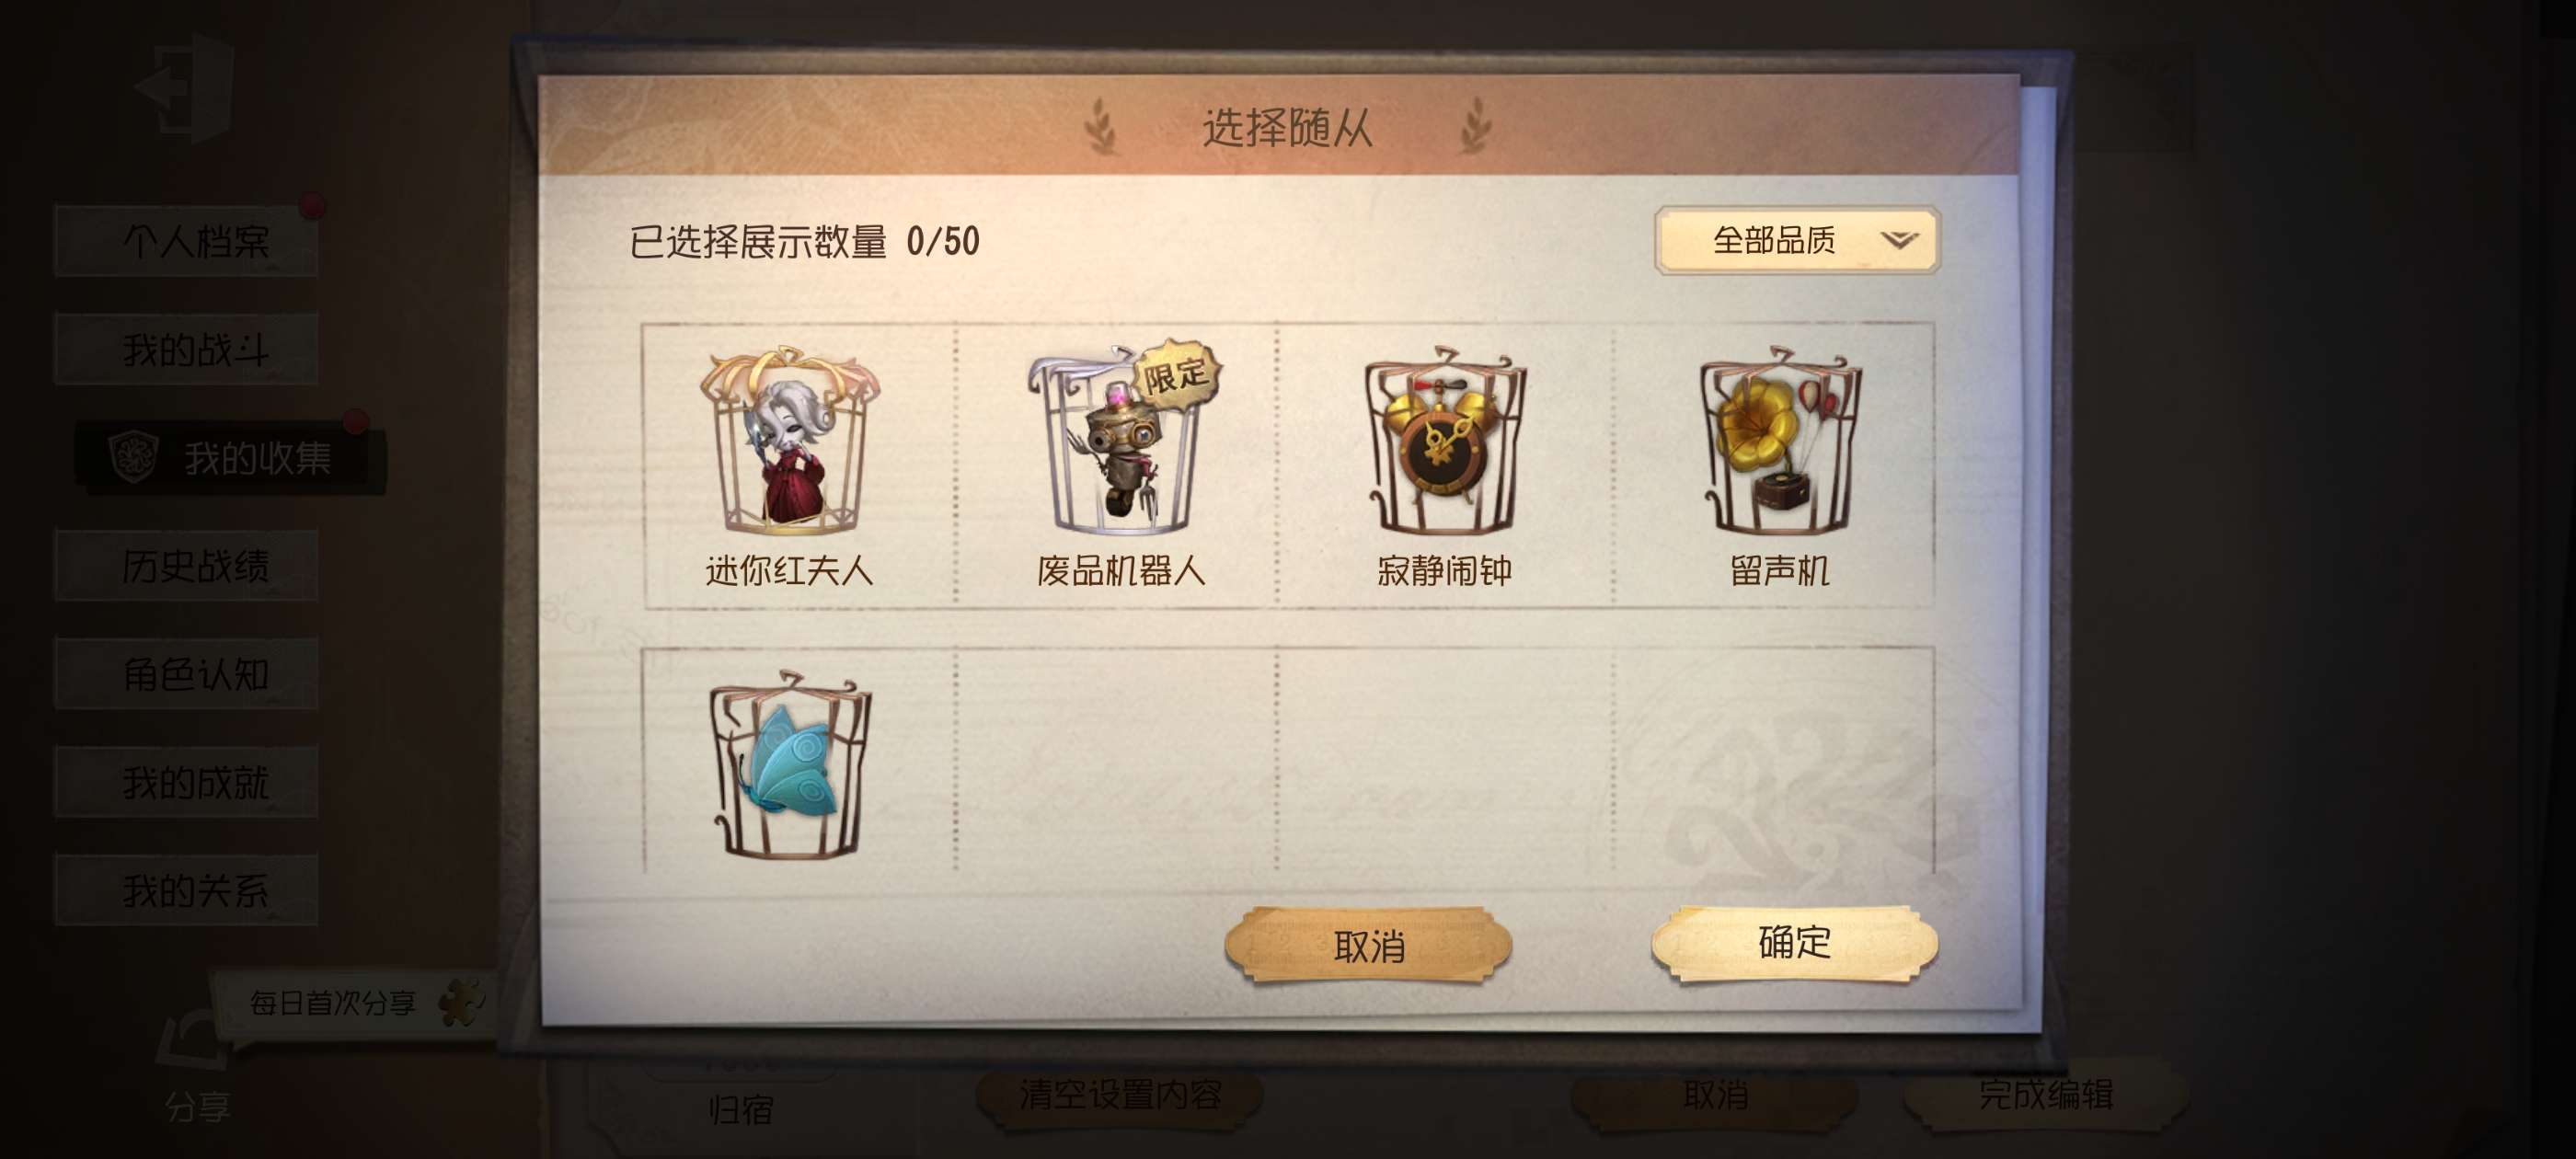2576x1159 pixels.
Task: Click the dropdown arrow beside 全部品质
Action: click(x=1898, y=240)
